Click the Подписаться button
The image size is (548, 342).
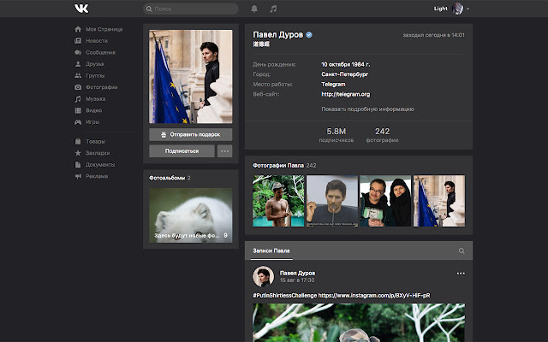click(x=182, y=151)
